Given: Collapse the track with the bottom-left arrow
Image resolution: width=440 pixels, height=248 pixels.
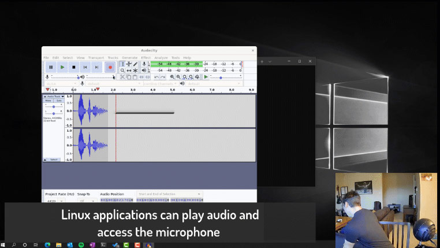Looking at the screenshot, I should 45,160.
